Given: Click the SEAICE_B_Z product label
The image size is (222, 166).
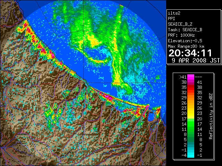Looking at the screenshot, I should 180,24.
